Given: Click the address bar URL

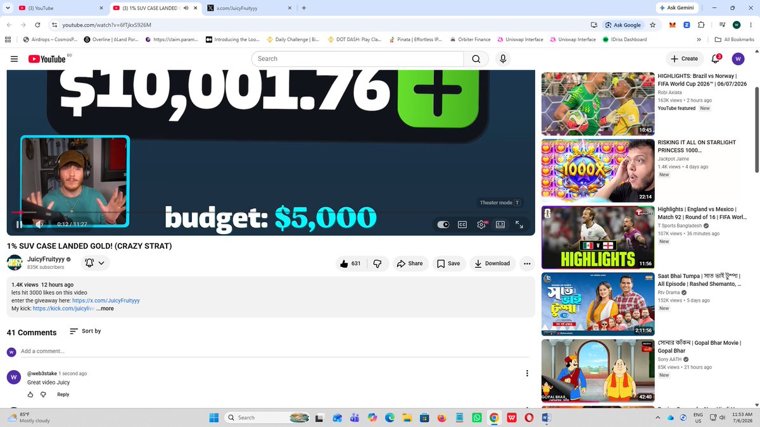Looking at the screenshot, I should [106, 25].
